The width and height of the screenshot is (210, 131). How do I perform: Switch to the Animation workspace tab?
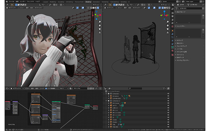click(x=96, y=2)
